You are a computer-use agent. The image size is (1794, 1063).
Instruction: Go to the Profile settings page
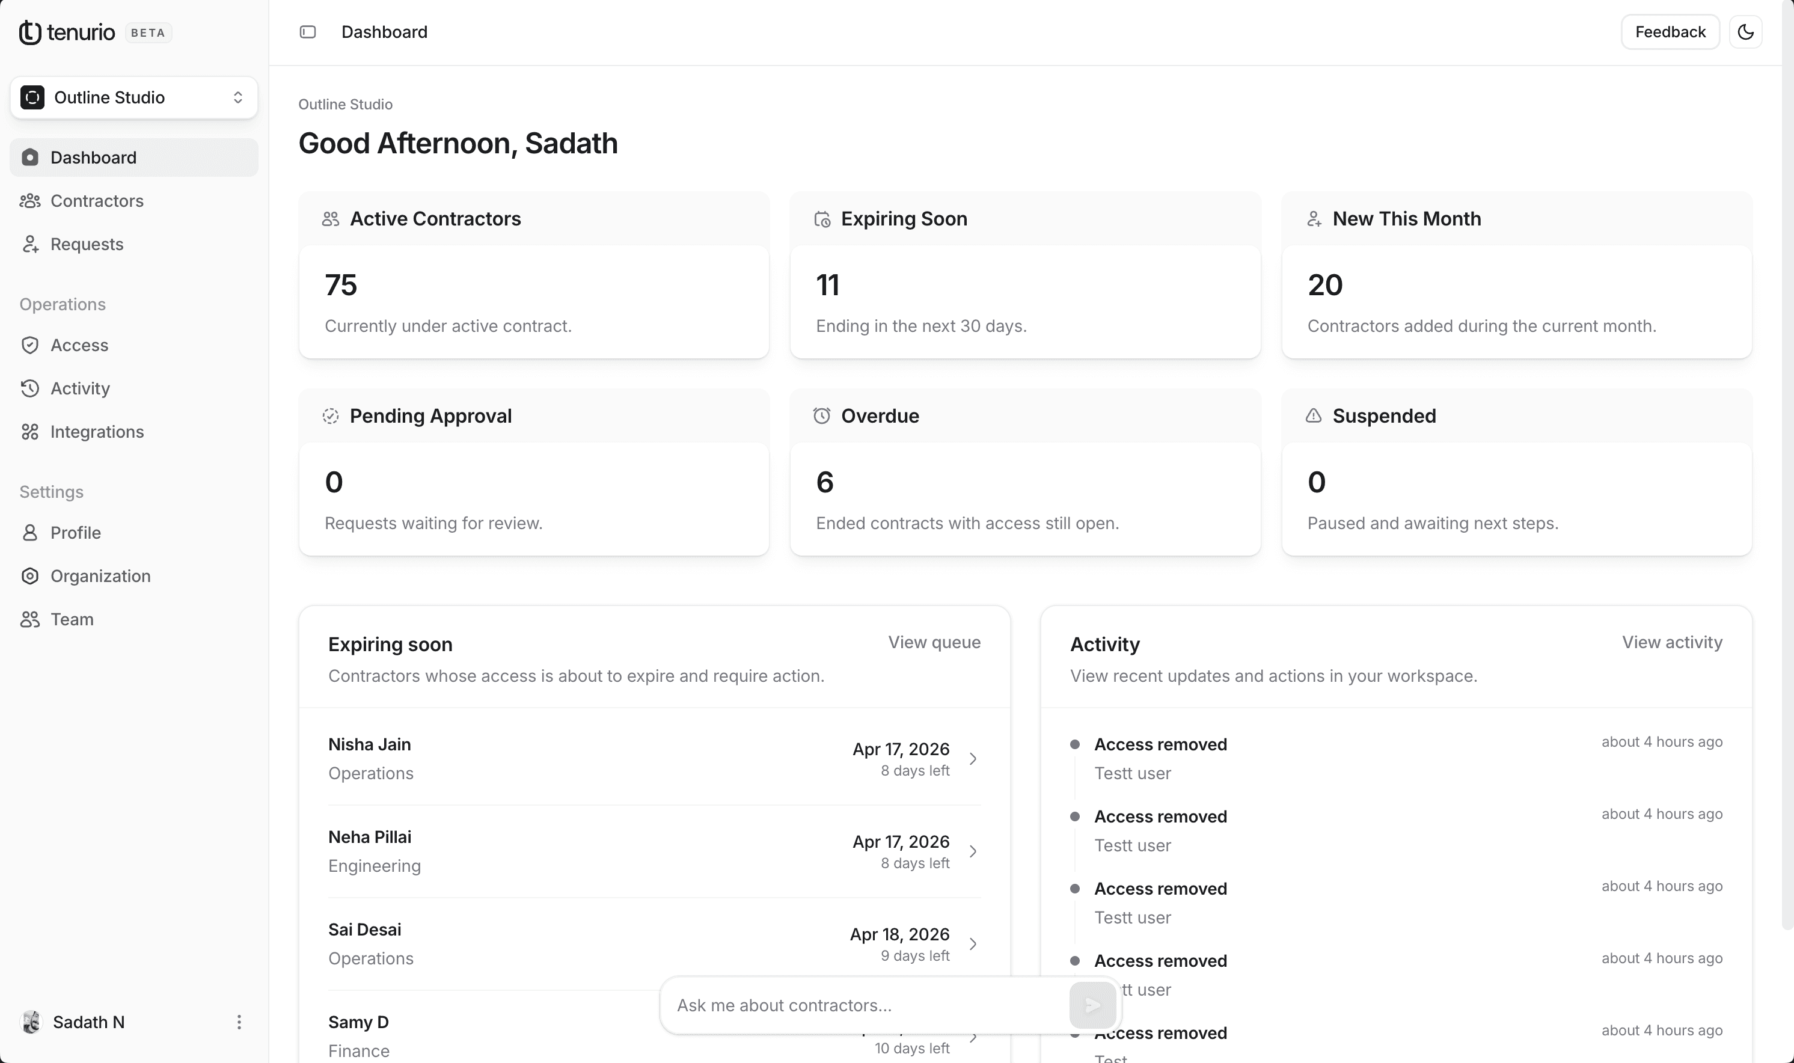[x=75, y=533]
